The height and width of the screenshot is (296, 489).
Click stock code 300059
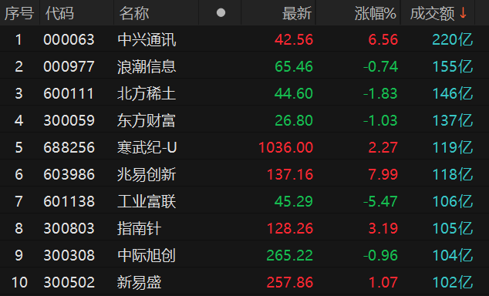[69, 120]
